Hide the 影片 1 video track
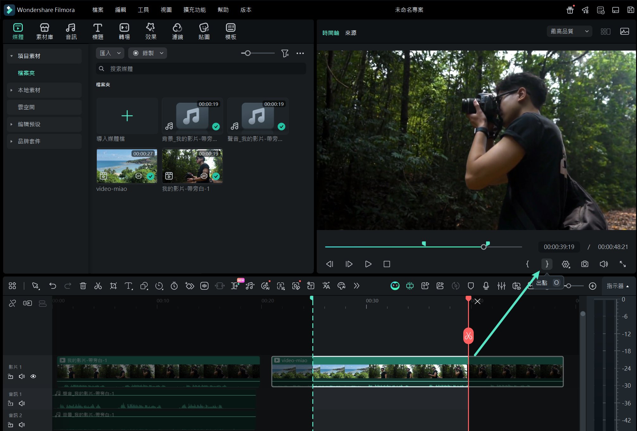The width and height of the screenshot is (637, 431). click(x=33, y=376)
